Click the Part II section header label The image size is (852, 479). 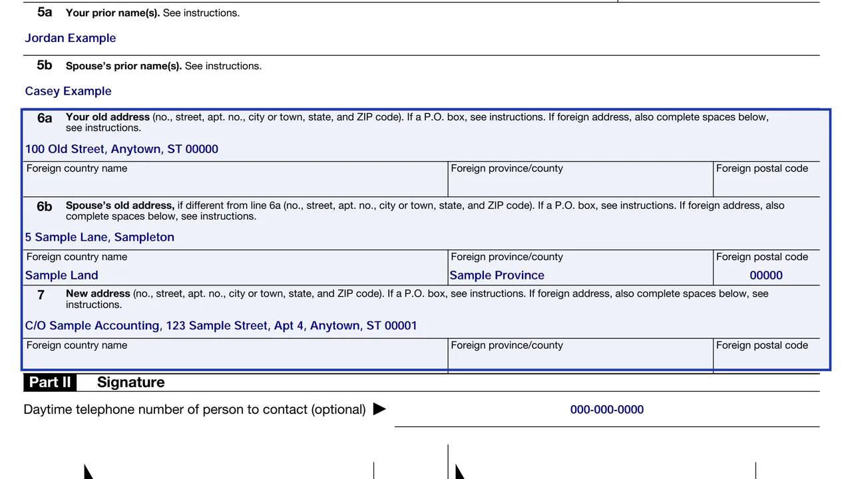[50, 383]
